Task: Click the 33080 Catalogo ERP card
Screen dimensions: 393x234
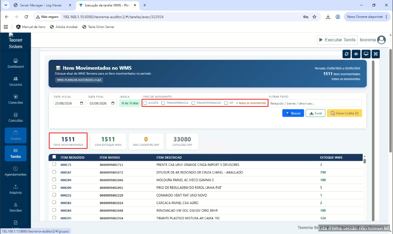Action: tap(182, 141)
